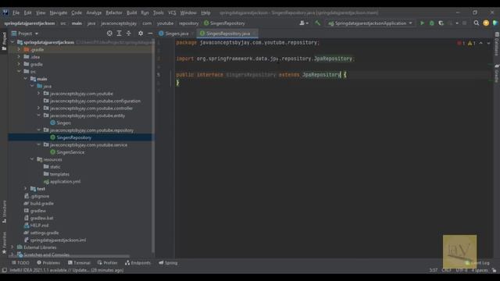The image size is (500, 281).
Task: Open user account icon in toolbar
Action: point(304,23)
